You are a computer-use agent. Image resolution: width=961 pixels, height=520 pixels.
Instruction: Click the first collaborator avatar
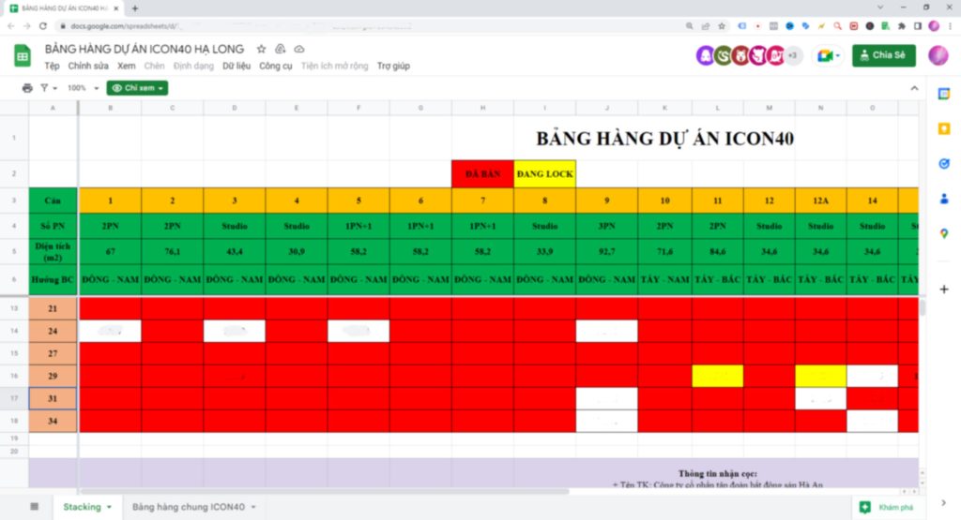705,55
